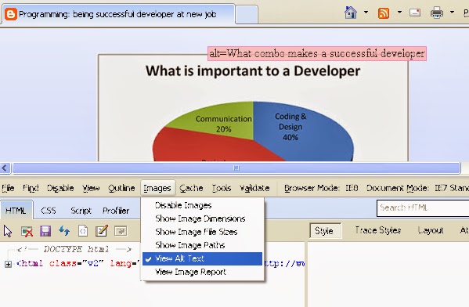The width and height of the screenshot is (469, 307).
Task: Click the Clear browser cache icon
Action: pyautogui.click(x=27, y=231)
